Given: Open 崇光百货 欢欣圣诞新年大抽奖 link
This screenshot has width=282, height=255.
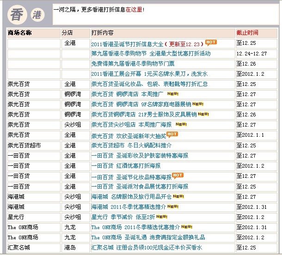Looking at the screenshot, I should (129, 136).
